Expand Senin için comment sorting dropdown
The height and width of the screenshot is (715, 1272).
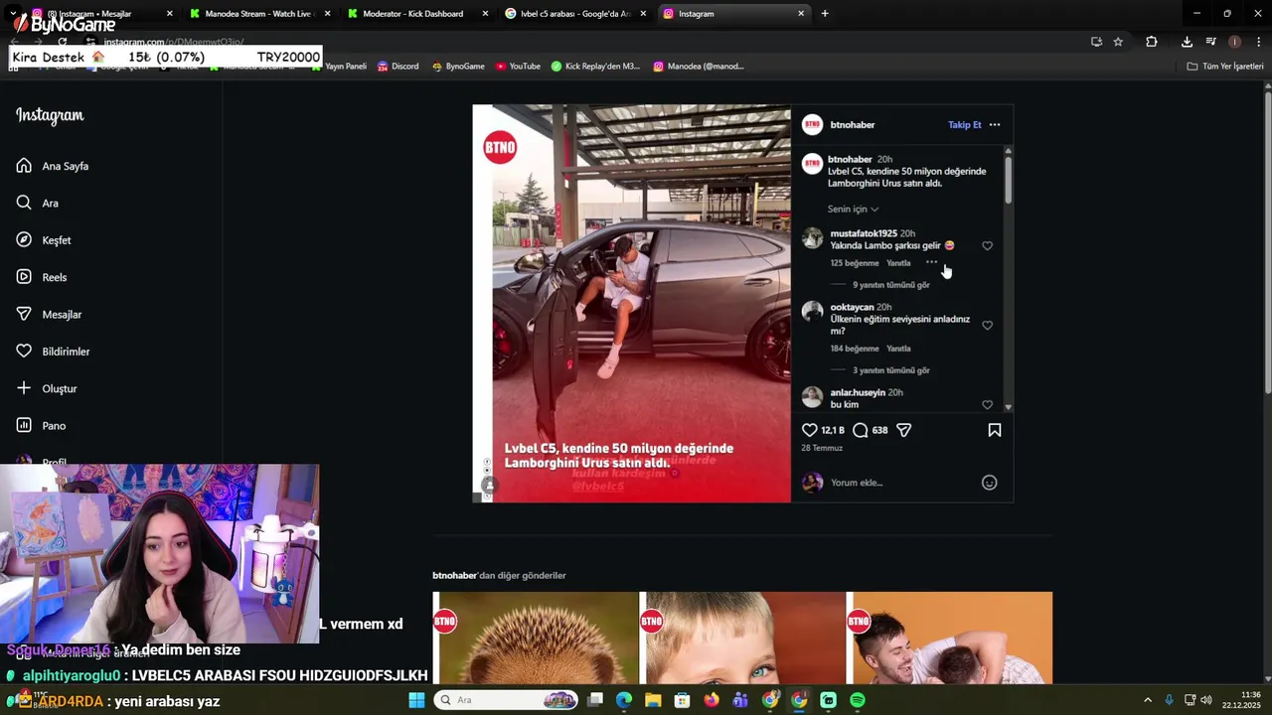(x=853, y=210)
